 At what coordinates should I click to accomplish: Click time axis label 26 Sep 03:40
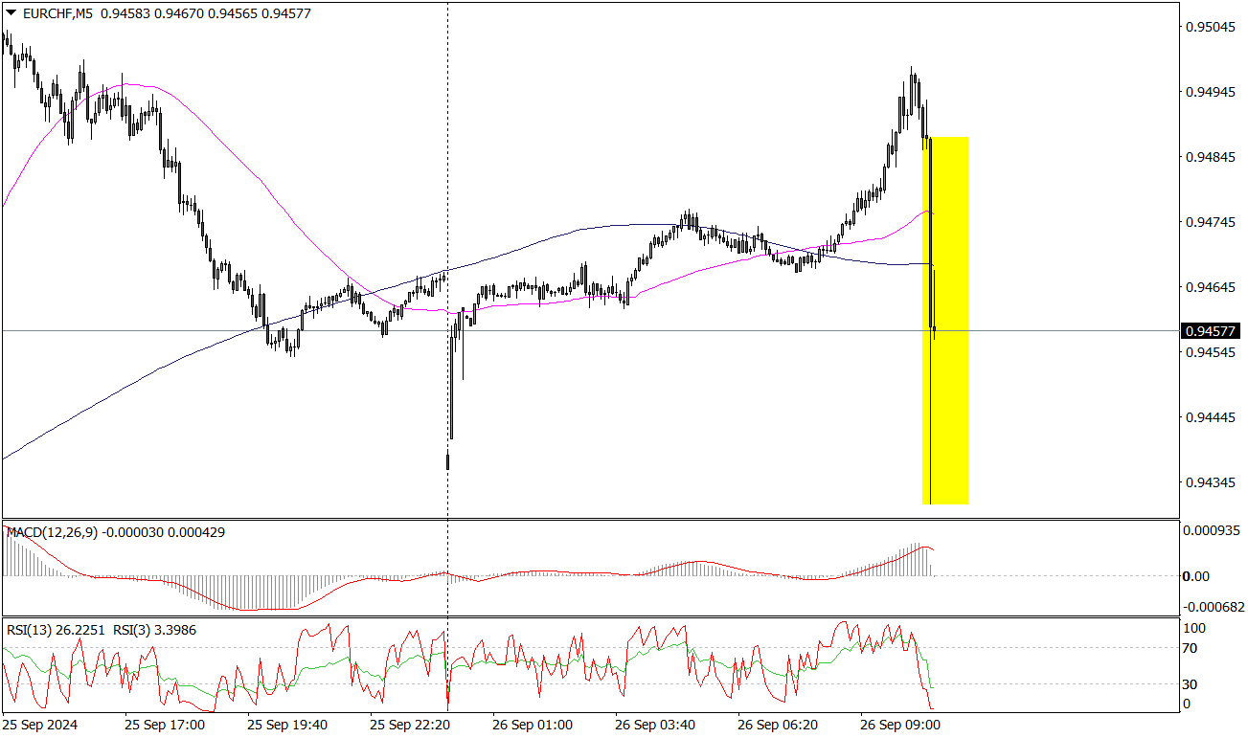tap(654, 725)
